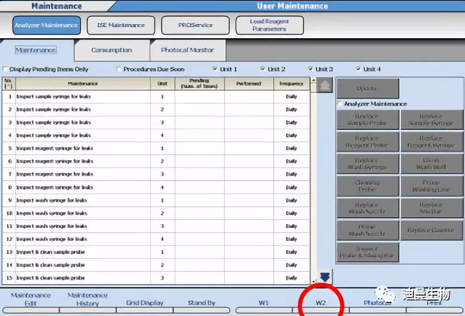Toggle the Procedures Due Soon checkbox
The width and height of the screenshot is (465, 316).
pyautogui.click(x=119, y=69)
